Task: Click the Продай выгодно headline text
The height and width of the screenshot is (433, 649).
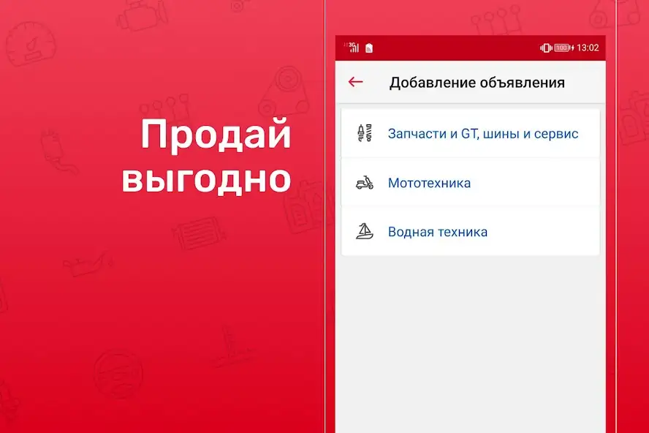Action: coord(206,157)
